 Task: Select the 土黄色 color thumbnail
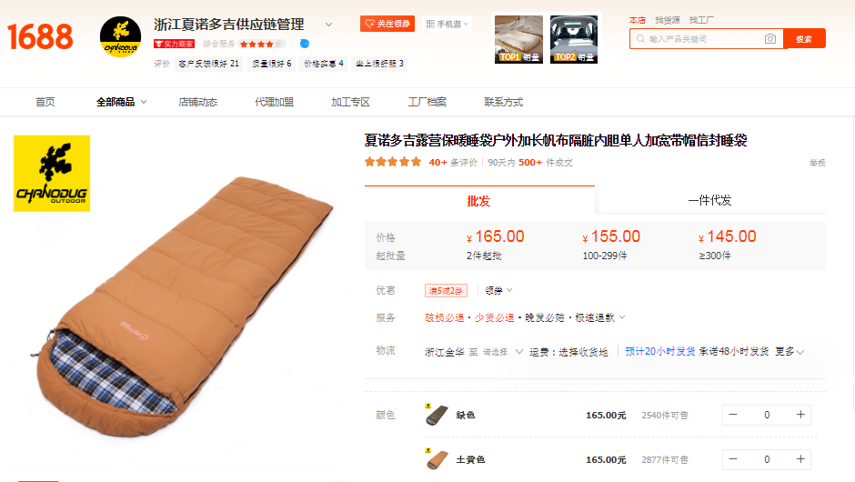pos(437,459)
